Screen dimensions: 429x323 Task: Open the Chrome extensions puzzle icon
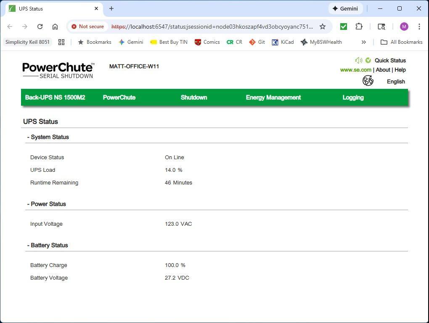click(359, 27)
